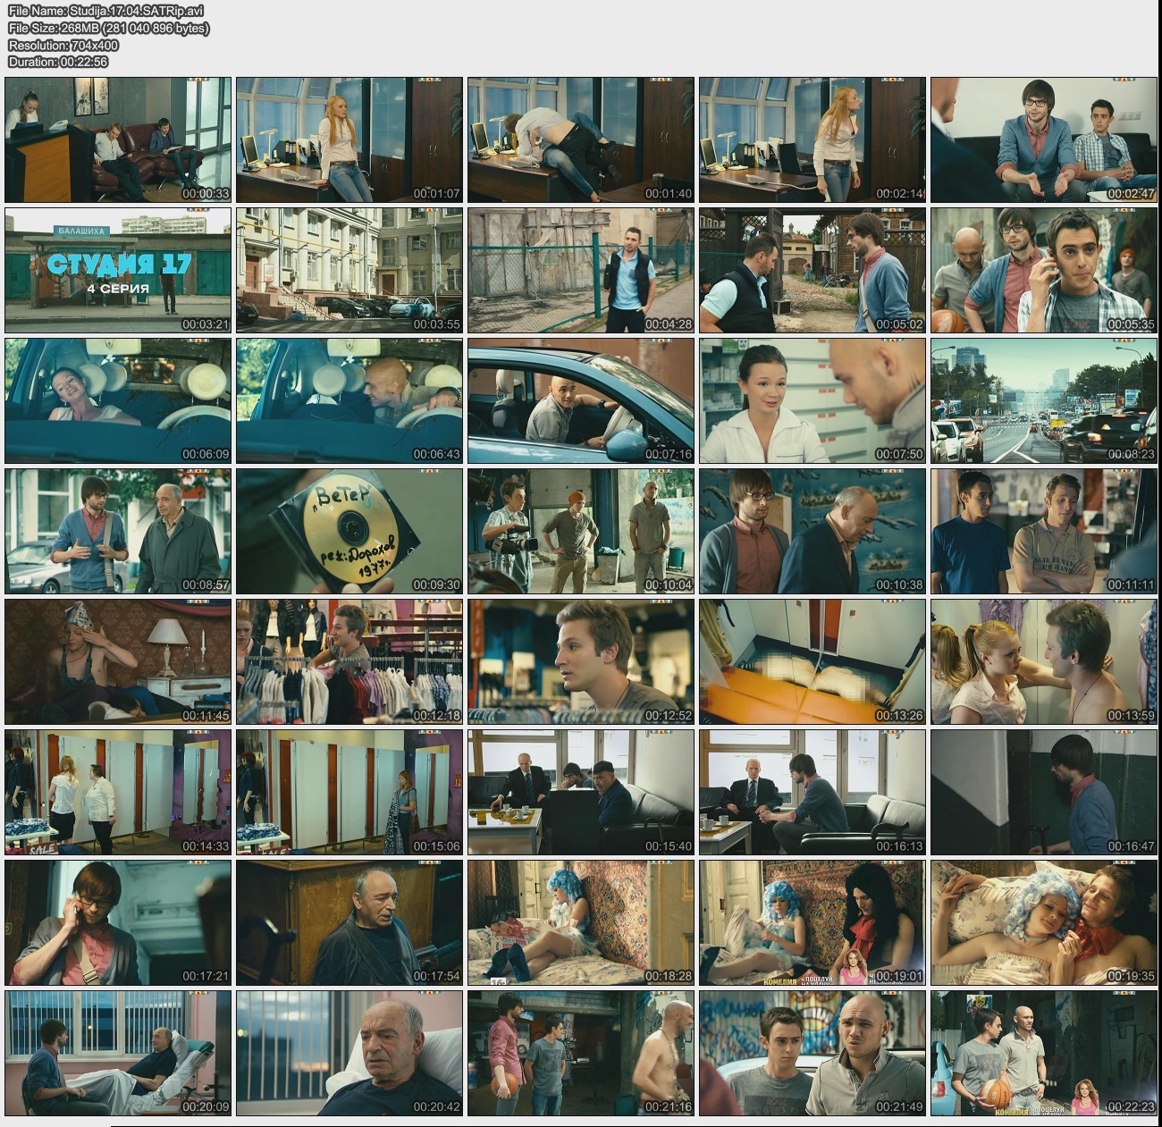The height and width of the screenshot is (1127, 1162).
Task: Choose the thumbnail timestamped 00:14:33
Action: click(x=118, y=792)
